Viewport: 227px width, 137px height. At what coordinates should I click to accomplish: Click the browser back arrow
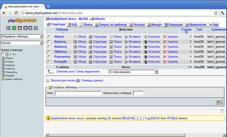point(4,13)
